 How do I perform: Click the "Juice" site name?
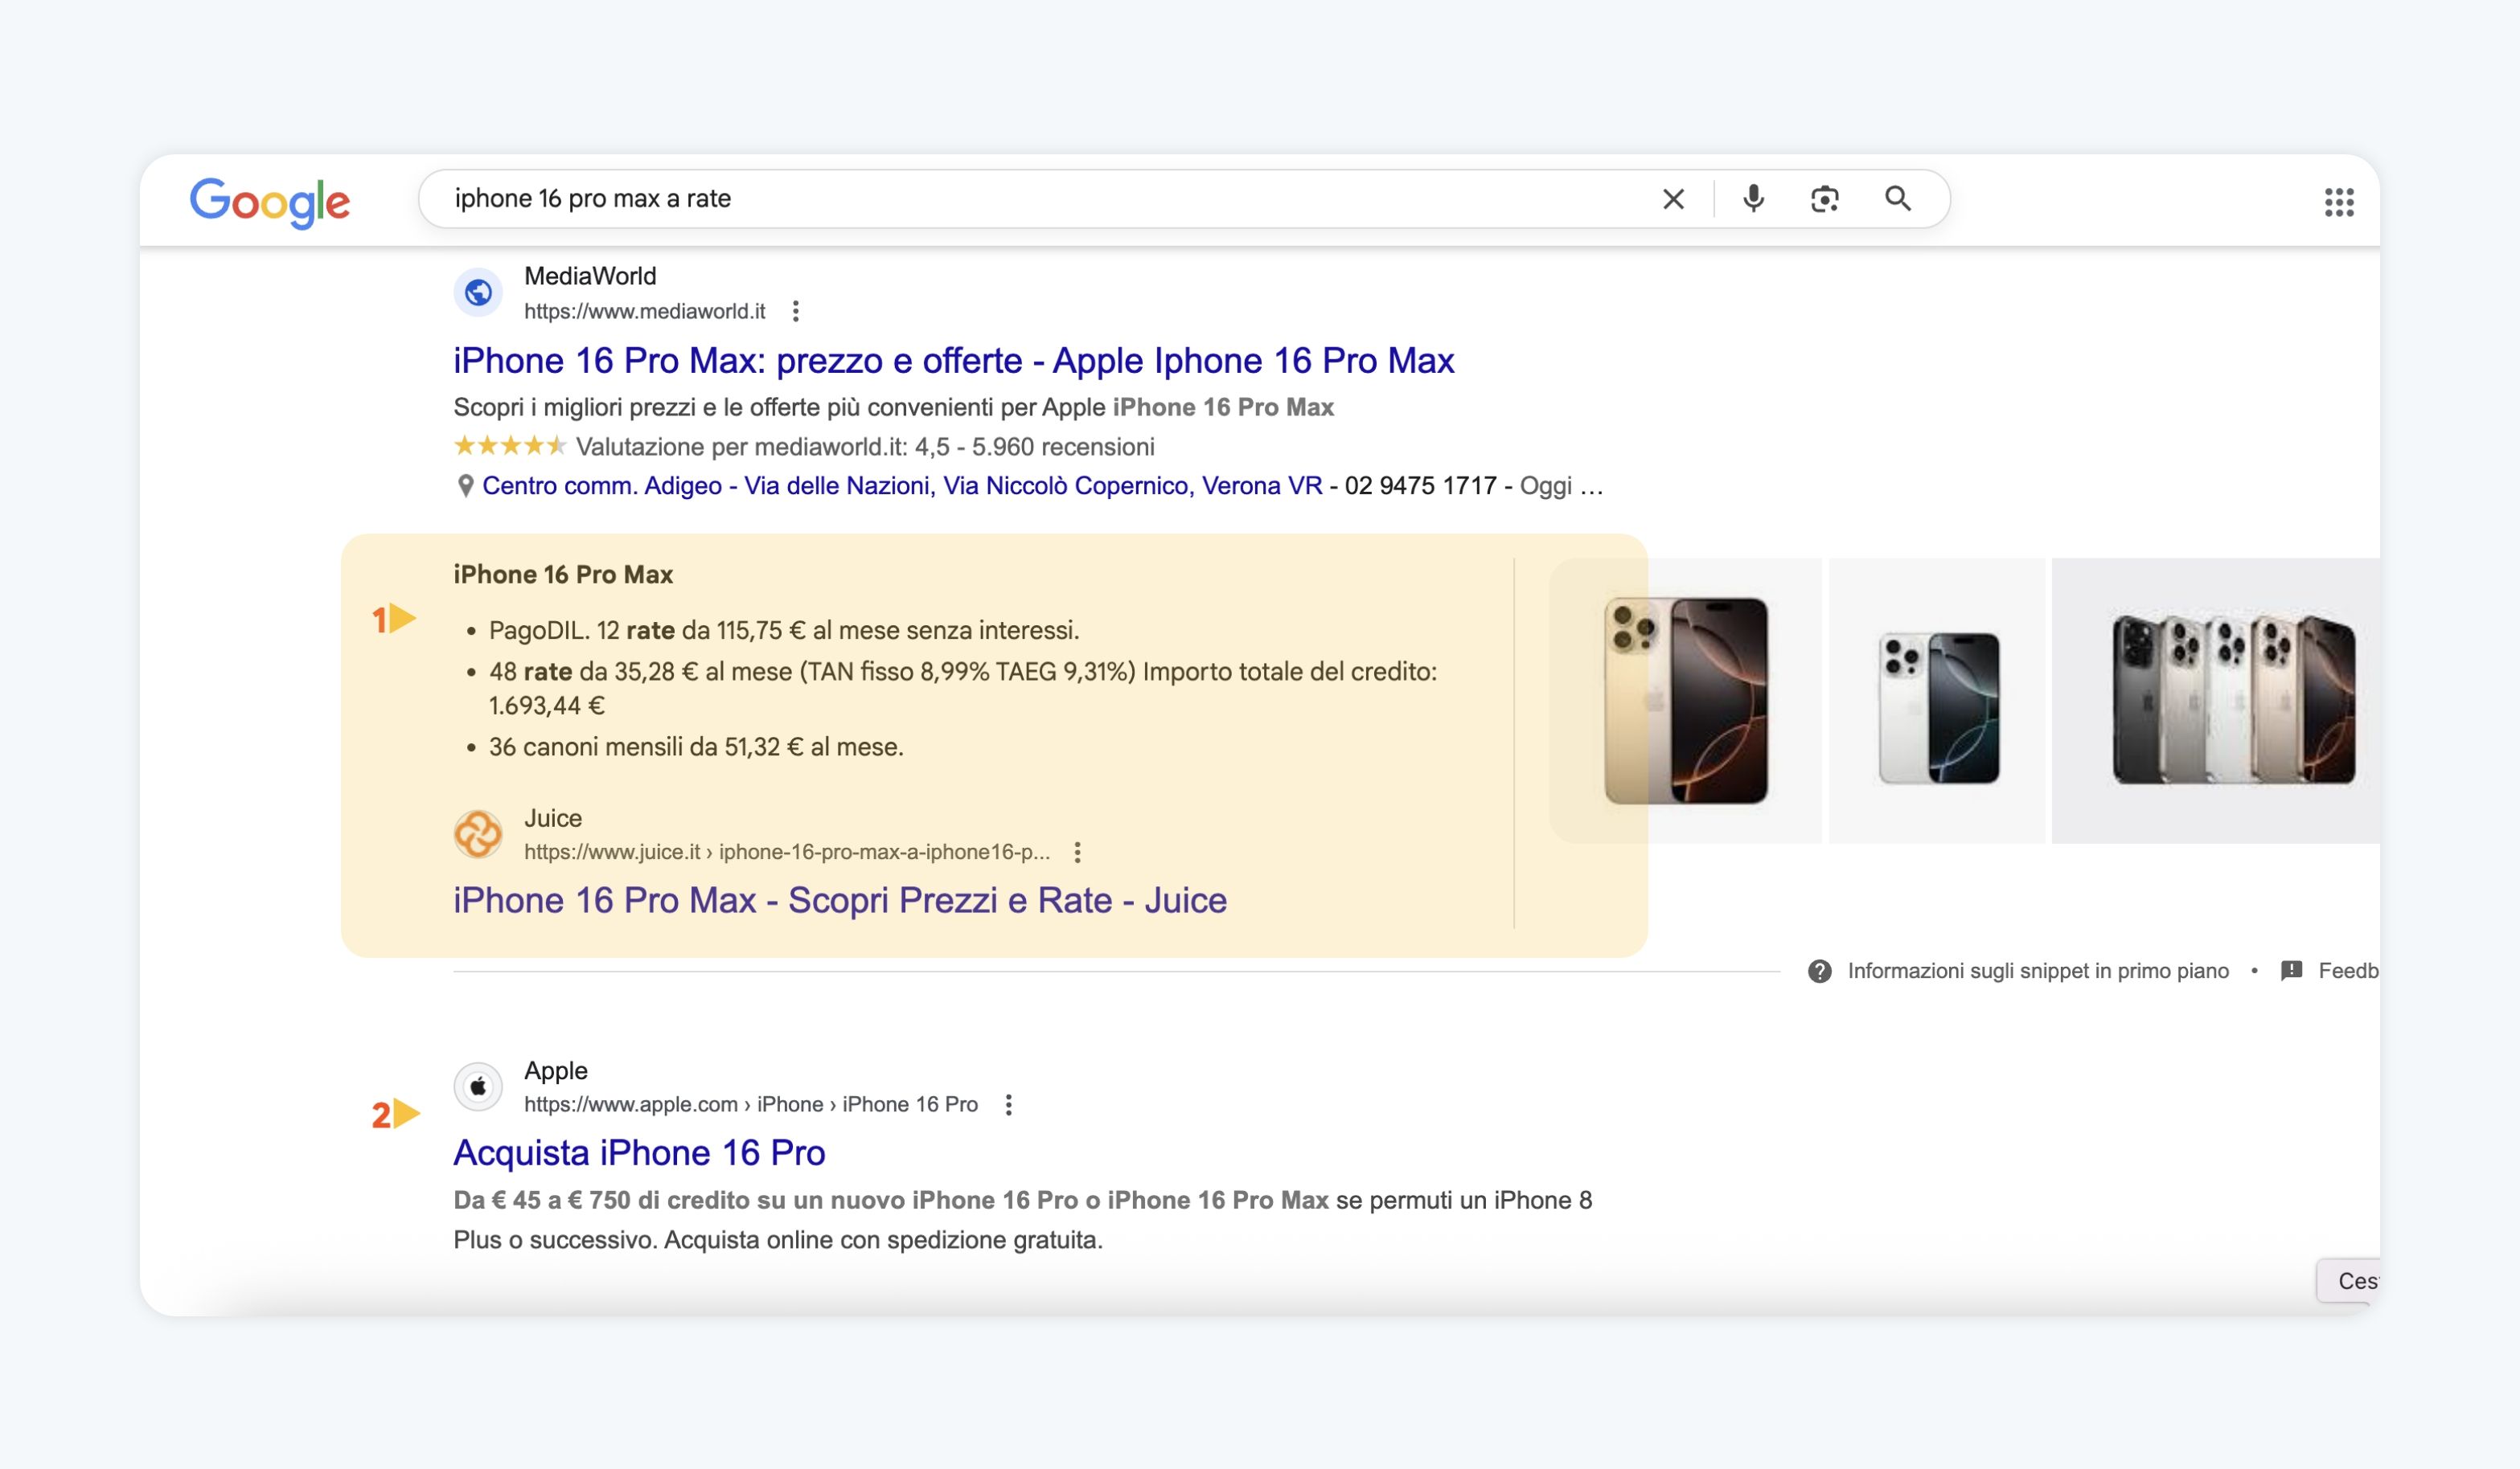[553, 818]
